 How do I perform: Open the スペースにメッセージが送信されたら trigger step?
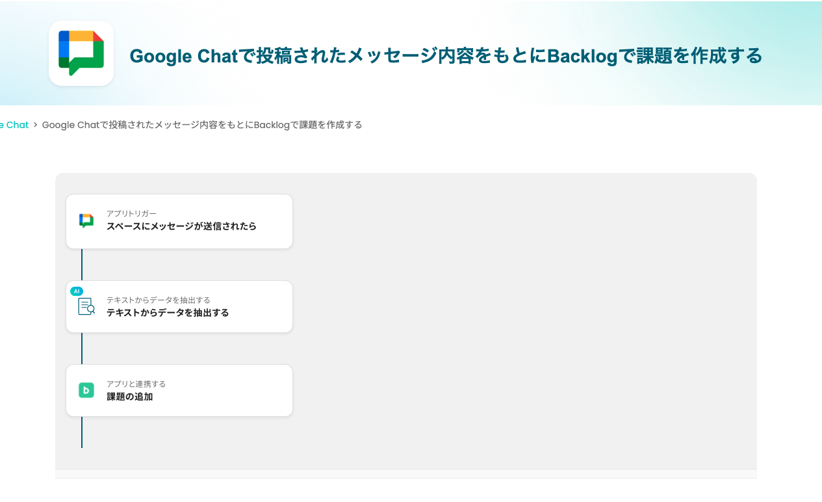181,226
